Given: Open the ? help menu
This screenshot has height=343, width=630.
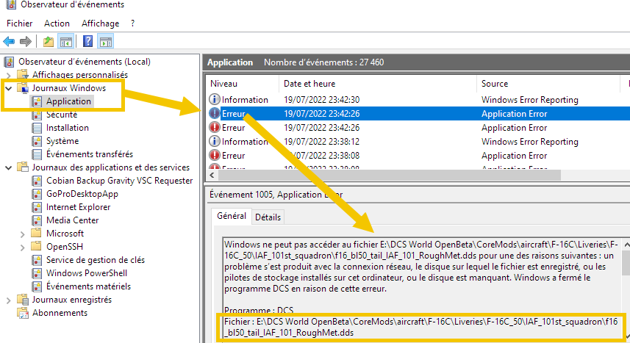Looking at the screenshot, I should click(x=132, y=24).
